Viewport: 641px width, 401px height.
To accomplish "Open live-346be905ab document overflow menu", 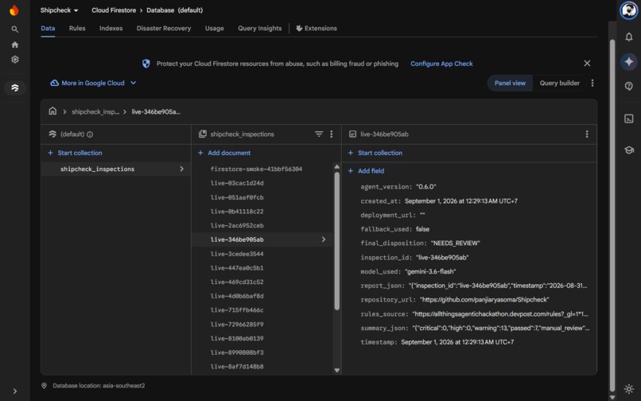I will pyautogui.click(x=587, y=134).
